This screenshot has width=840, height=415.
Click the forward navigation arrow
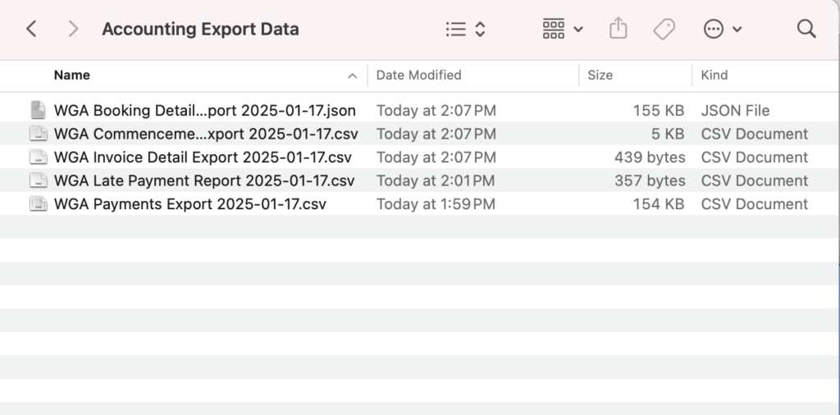pyautogui.click(x=73, y=29)
